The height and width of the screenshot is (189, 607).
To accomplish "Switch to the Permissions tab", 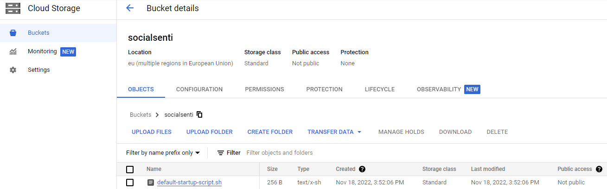I will (x=264, y=89).
